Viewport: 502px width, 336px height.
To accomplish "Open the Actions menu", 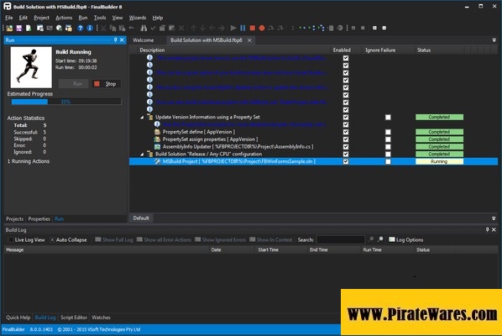I will pos(64,18).
